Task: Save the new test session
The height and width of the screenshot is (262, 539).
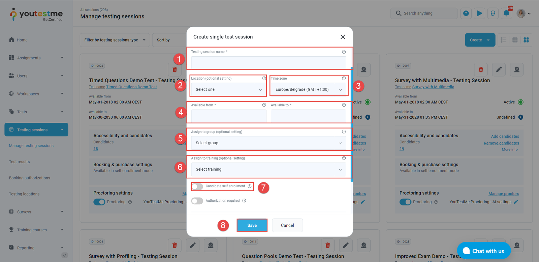Action: click(x=252, y=226)
